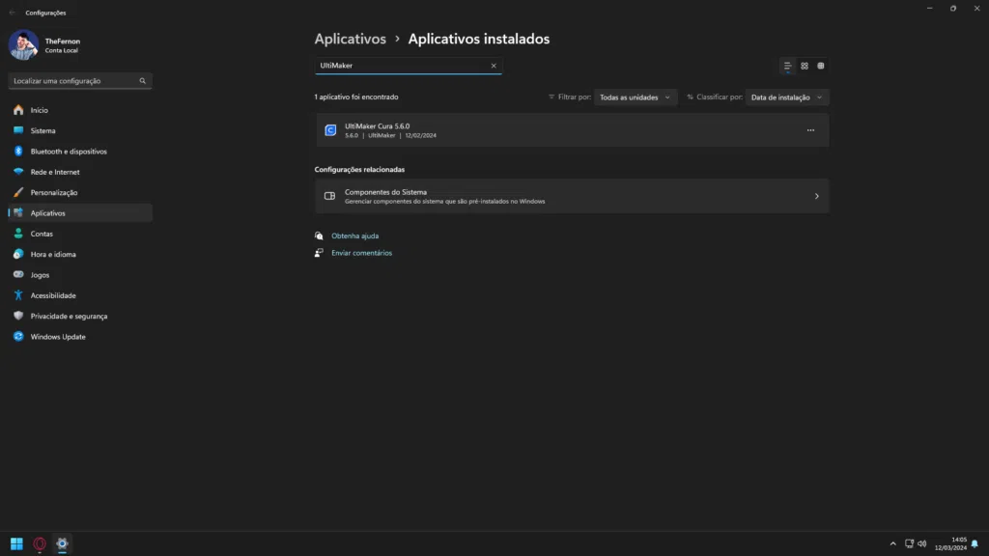989x556 pixels.
Task: Open the 'Todas as unidades' filter dropdown
Action: point(636,97)
